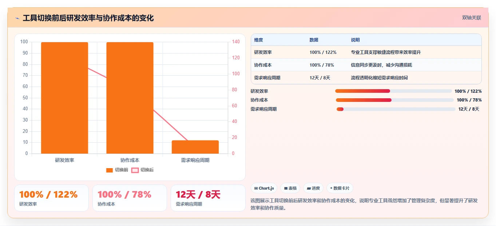496x226 pixels.
Task: Click the icon inside the 表格 chip
Action: [x=286, y=188]
